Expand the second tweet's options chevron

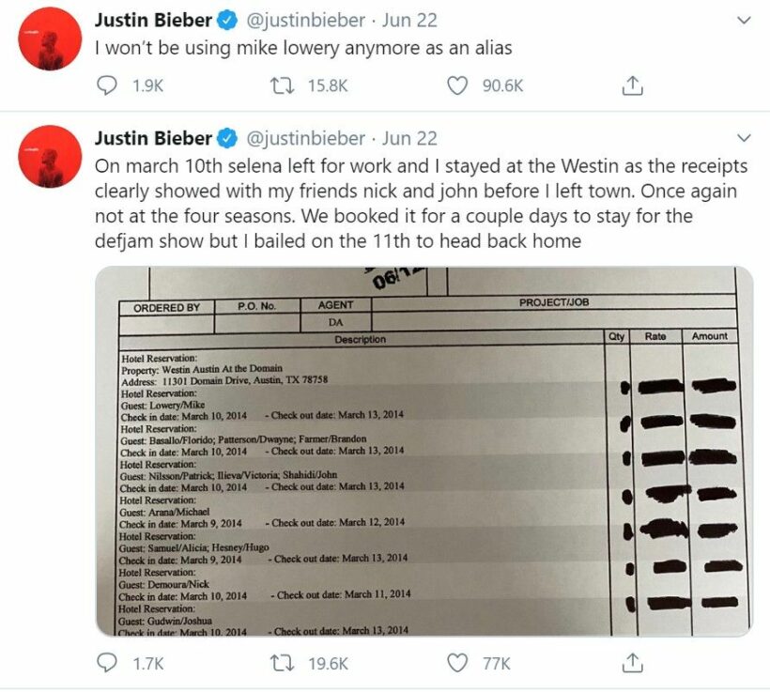(744, 138)
